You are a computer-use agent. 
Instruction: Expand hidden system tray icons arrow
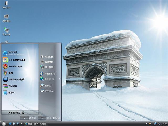147,124
